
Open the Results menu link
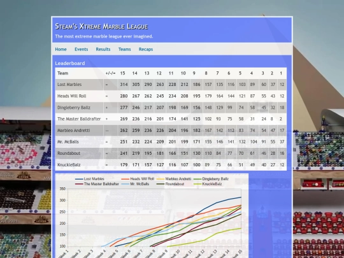point(103,49)
